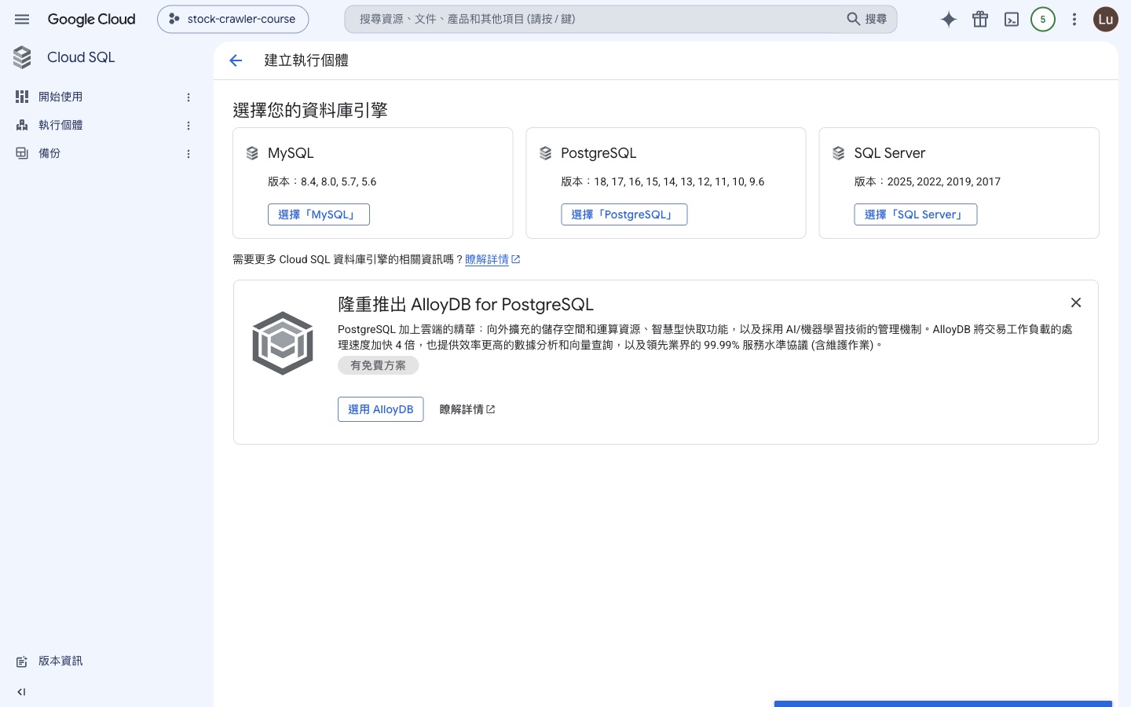Go to 執行個體 in the sidebar

point(60,125)
